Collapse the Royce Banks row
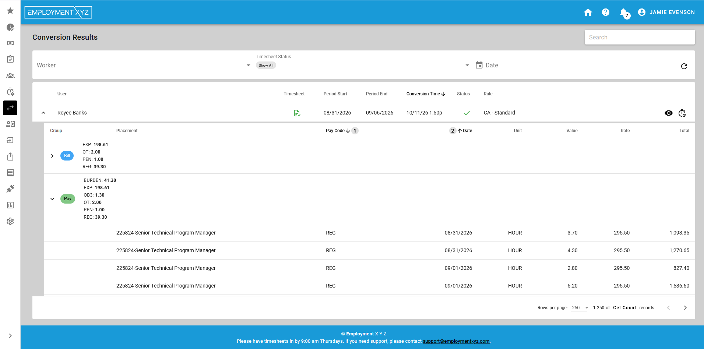The image size is (704, 349). [43, 113]
